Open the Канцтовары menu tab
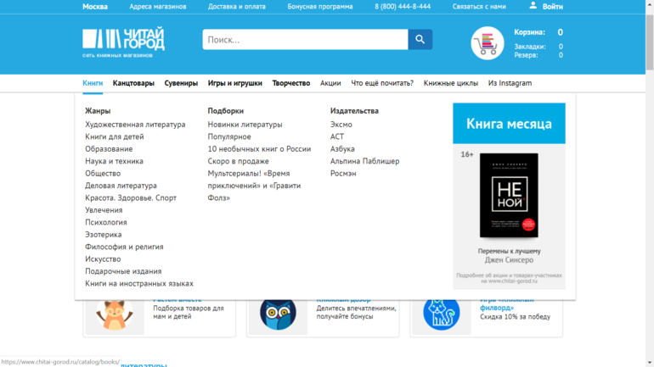 (133, 83)
